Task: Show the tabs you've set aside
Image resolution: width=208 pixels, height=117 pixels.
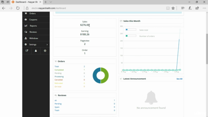Action: point(3,2)
